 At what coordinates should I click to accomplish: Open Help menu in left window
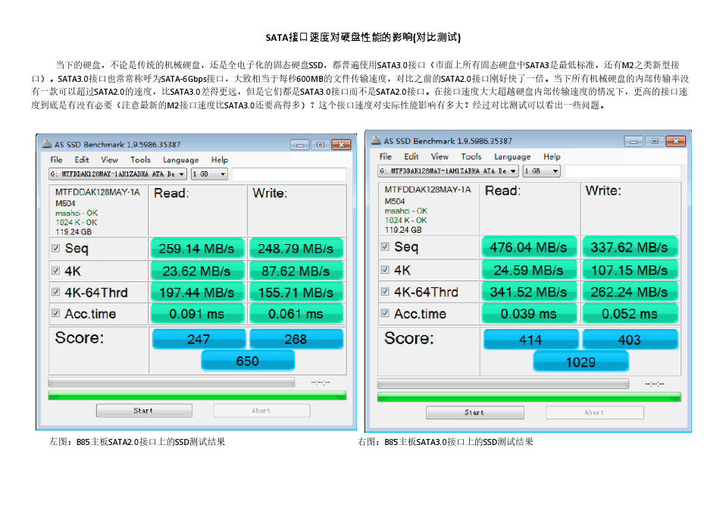[220, 160]
